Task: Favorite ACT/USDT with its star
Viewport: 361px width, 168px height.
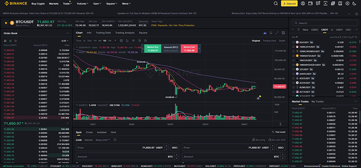Action: point(293,92)
